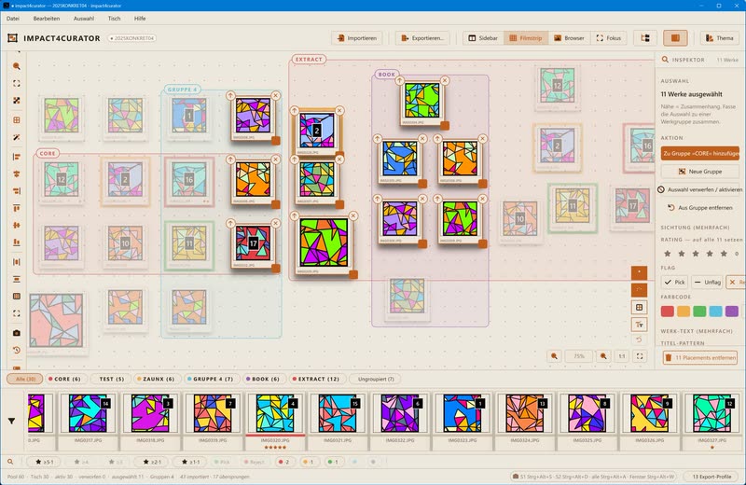Open the Bearbeiten menu

tap(47, 19)
